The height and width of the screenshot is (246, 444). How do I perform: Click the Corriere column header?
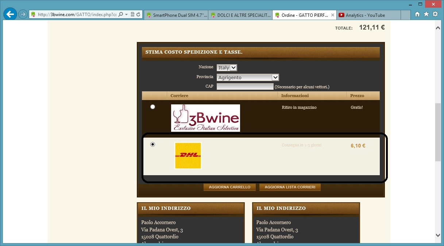[179, 96]
